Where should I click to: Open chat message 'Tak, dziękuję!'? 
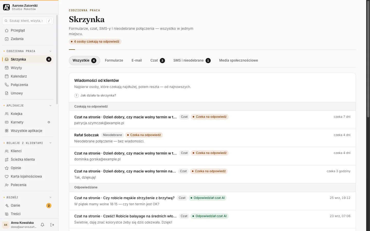click(212, 174)
